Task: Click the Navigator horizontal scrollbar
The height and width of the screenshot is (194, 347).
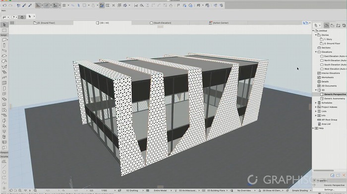Action: pos(323,170)
